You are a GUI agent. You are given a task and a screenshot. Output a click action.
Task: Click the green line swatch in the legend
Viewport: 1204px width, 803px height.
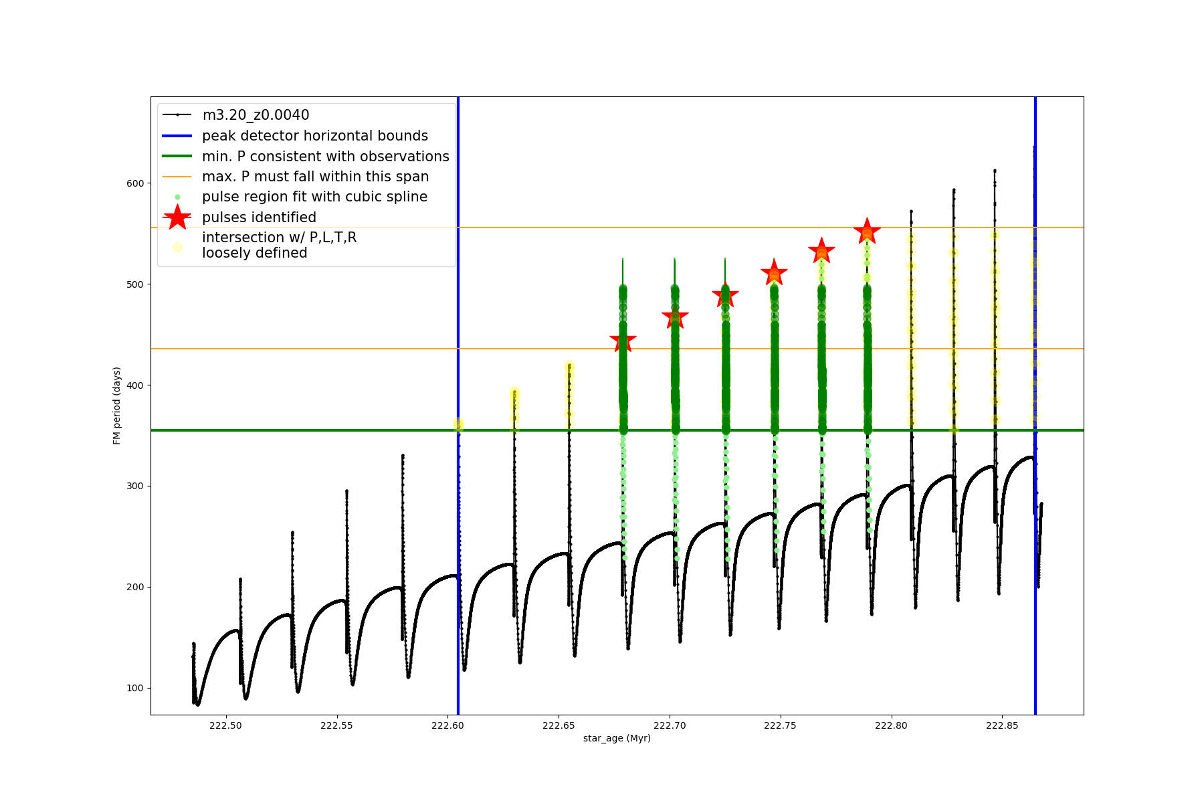[x=177, y=156]
